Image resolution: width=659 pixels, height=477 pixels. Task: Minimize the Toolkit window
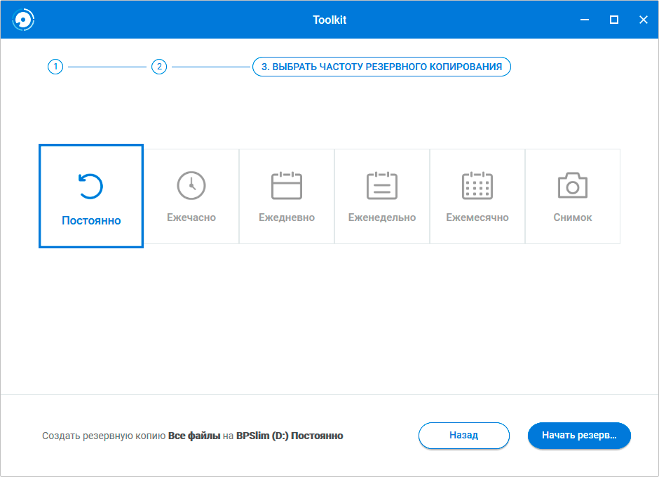click(x=585, y=20)
